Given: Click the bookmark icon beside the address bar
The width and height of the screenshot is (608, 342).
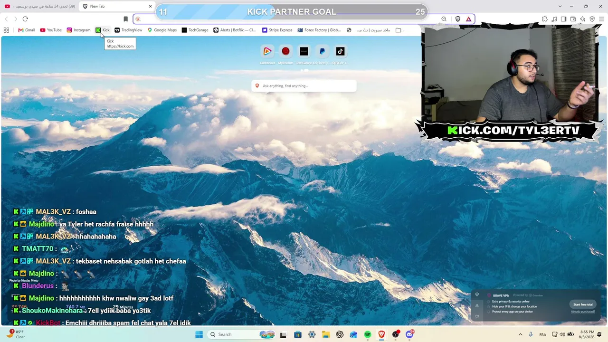Looking at the screenshot, I should click(x=125, y=19).
